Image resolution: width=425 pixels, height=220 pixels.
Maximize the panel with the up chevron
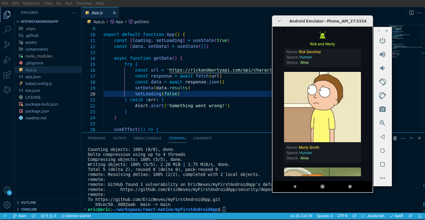411,138
